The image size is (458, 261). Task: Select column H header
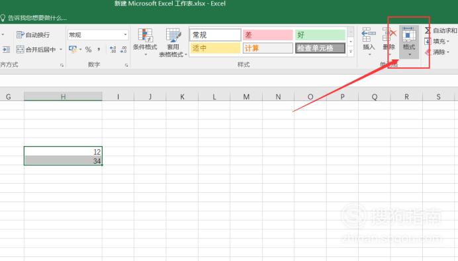point(63,97)
